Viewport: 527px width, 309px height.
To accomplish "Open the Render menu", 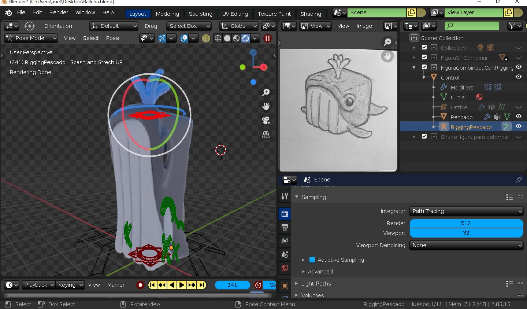I will [59, 12].
